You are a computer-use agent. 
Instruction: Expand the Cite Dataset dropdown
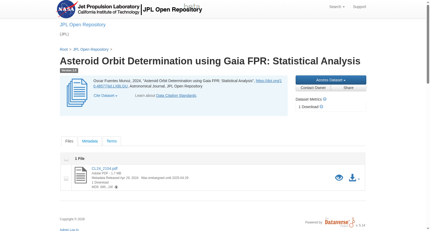click(105, 96)
